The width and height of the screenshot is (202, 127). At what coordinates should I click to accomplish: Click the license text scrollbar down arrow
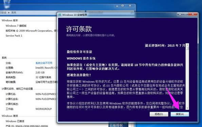[187, 108]
